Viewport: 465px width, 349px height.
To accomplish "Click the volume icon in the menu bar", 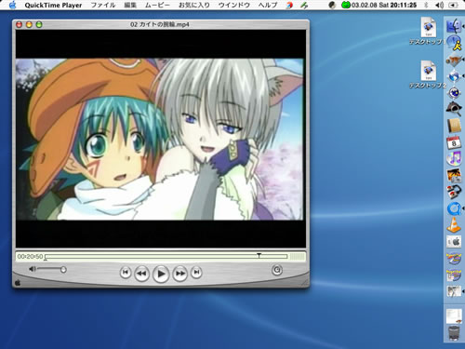I will click(439, 6).
